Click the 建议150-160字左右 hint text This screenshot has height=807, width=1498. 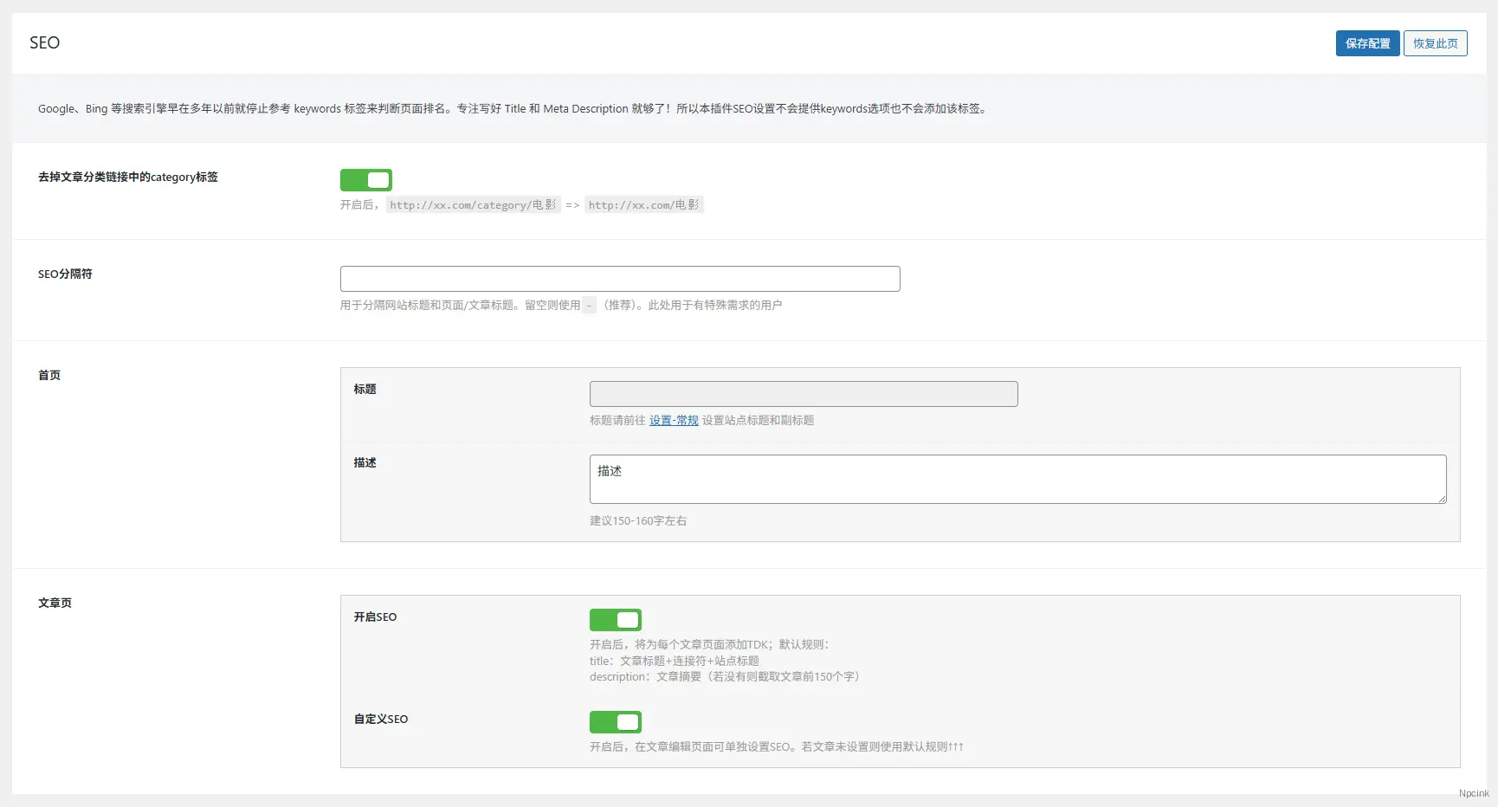pyautogui.click(x=638, y=520)
